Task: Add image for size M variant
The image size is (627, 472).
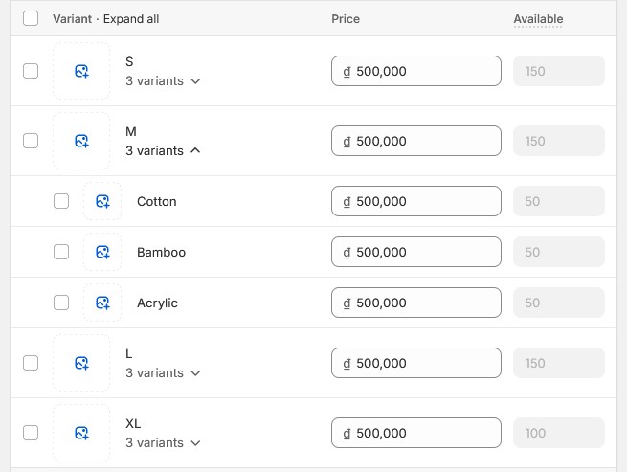Action: [81, 141]
